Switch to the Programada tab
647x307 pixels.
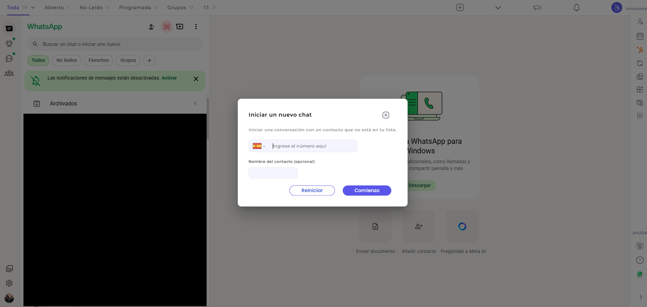click(135, 7)
